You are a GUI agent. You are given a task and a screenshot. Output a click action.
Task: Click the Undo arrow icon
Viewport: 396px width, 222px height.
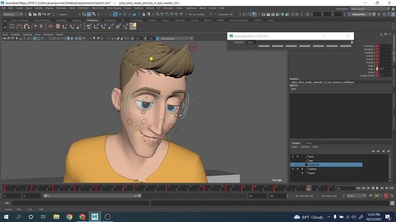[44, 14]
